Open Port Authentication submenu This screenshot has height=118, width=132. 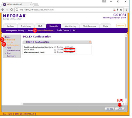[45, 30]
